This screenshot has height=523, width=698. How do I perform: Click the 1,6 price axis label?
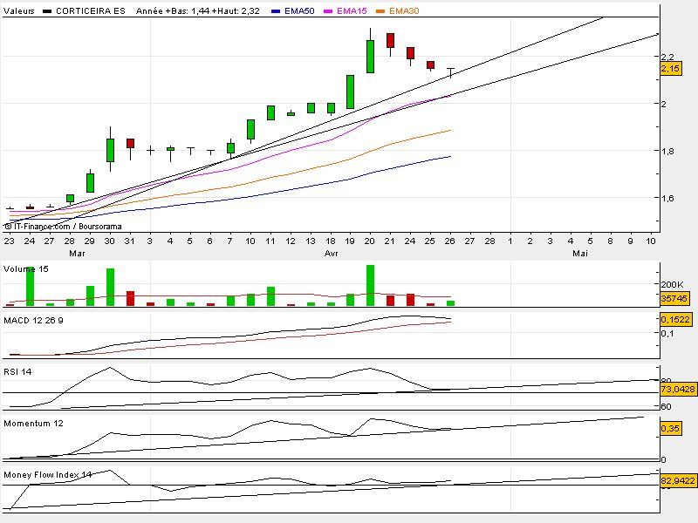667,198
